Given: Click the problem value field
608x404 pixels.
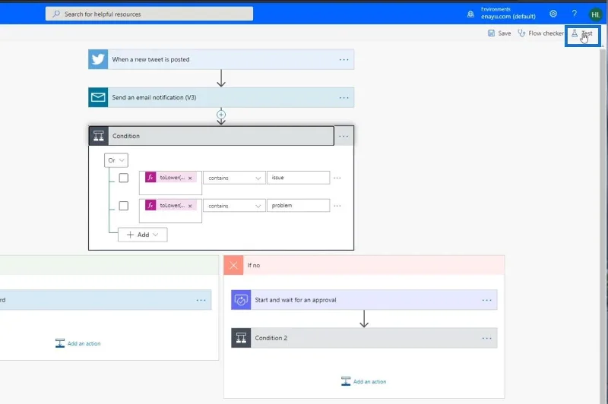Looking at the screenshot, I should [298, 205].
